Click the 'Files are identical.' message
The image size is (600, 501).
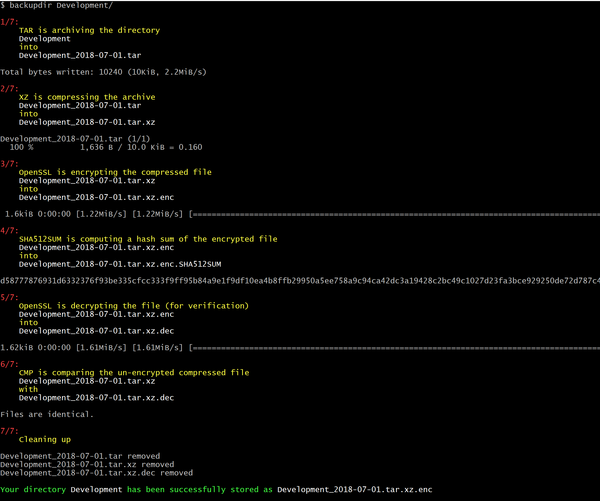pos(47,414)
